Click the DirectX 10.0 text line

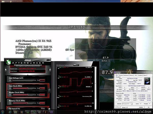tap(24, 53)
